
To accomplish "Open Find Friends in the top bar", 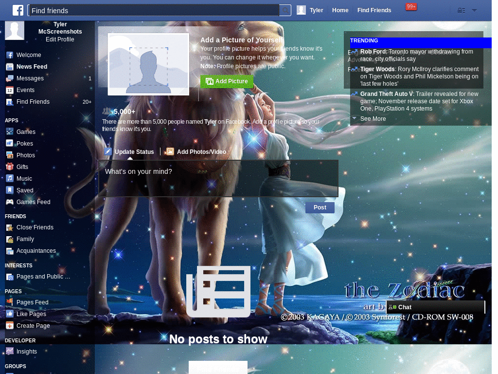I will point(374,10).
